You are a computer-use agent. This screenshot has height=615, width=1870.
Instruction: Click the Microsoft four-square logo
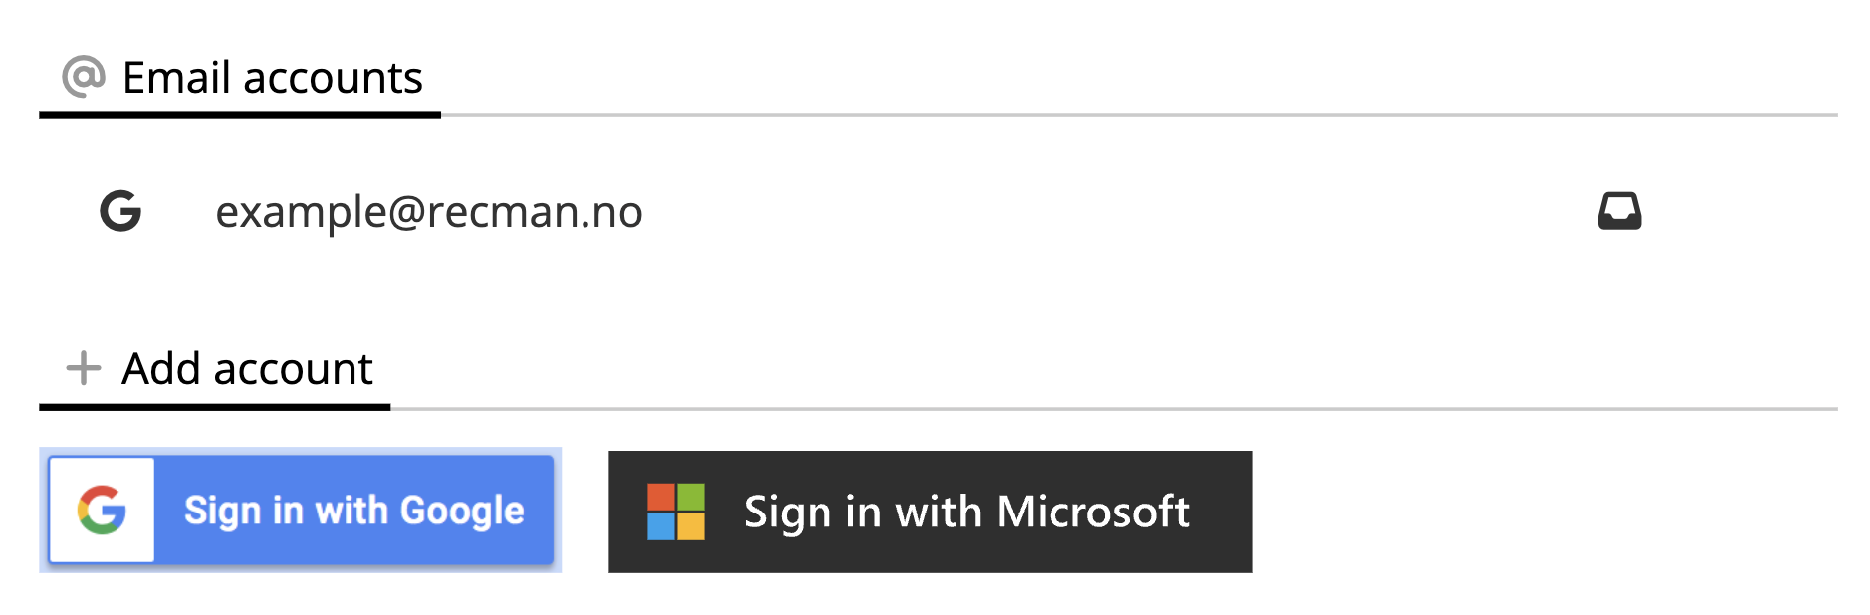676,512
